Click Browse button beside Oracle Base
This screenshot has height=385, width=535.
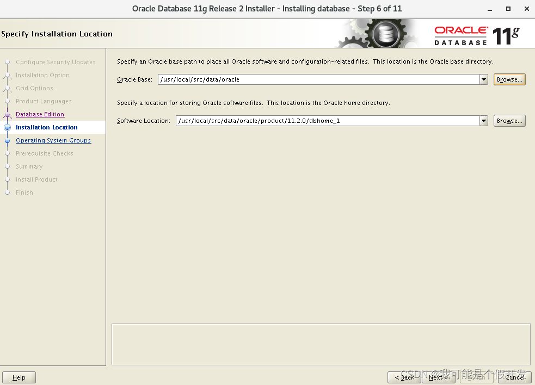pos(509,79)
